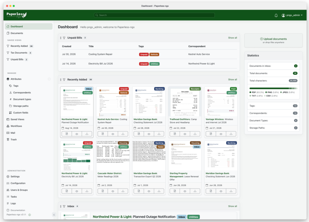
Task: Open the Documentation link
Action: coord(18,210)
